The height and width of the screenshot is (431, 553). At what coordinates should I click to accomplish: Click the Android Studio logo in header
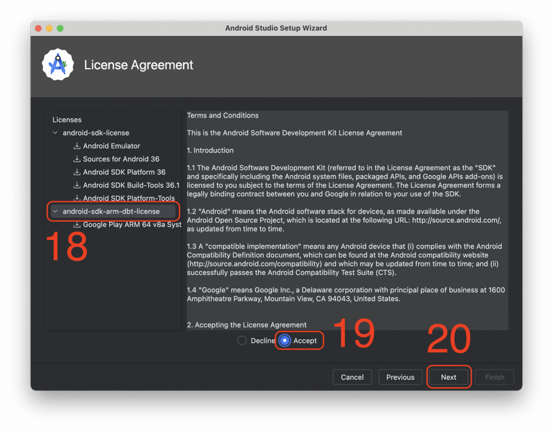[58, 65]
